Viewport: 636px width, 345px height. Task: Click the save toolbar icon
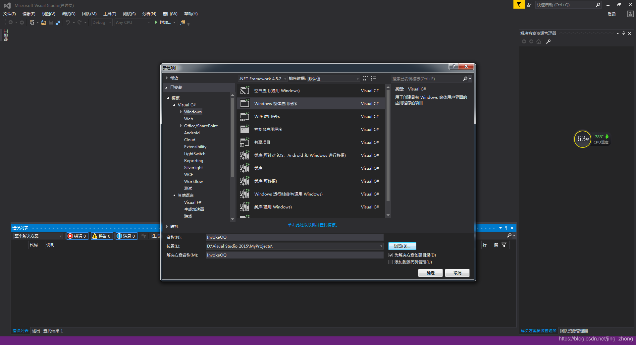click(x=51, y=23)
